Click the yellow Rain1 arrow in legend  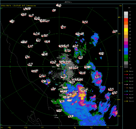[126, 71]
